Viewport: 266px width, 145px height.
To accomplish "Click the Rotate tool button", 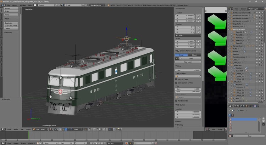I will pos(11,8).
